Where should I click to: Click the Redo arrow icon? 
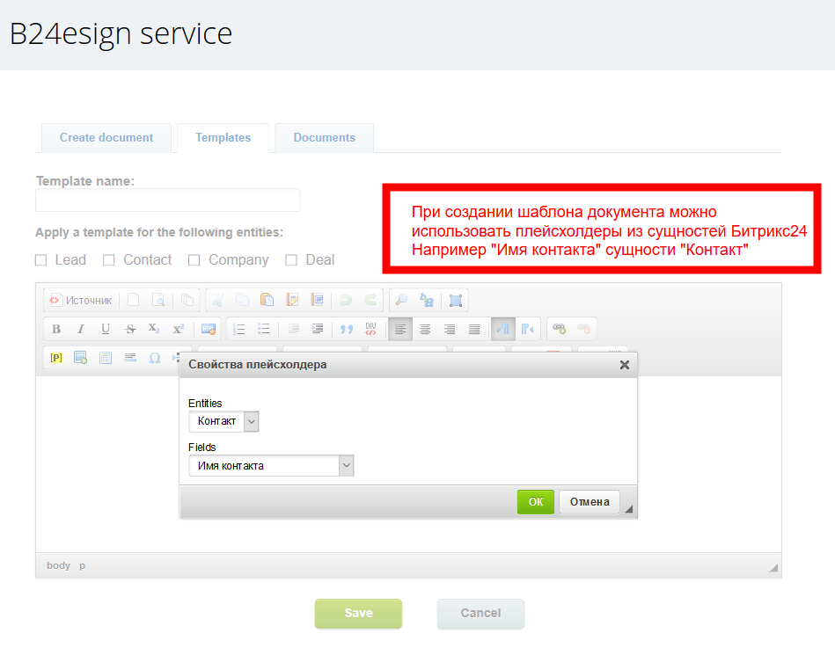tap(370, 300)
